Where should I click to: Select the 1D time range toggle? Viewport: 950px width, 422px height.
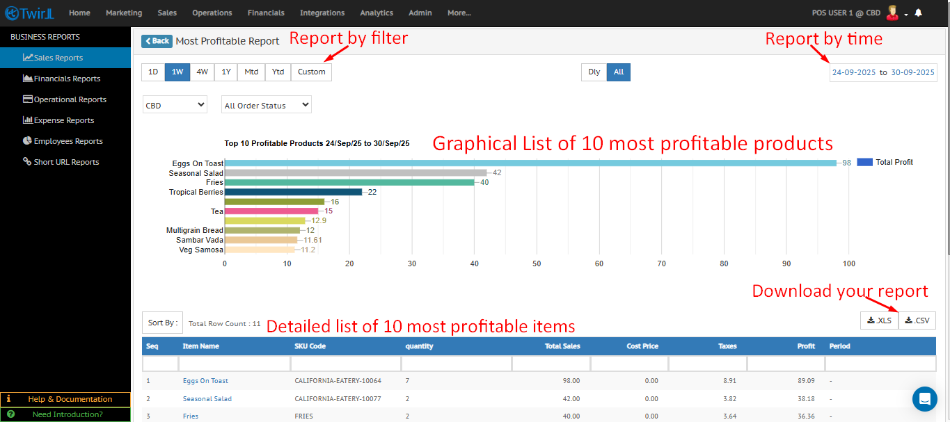point(153,72)
